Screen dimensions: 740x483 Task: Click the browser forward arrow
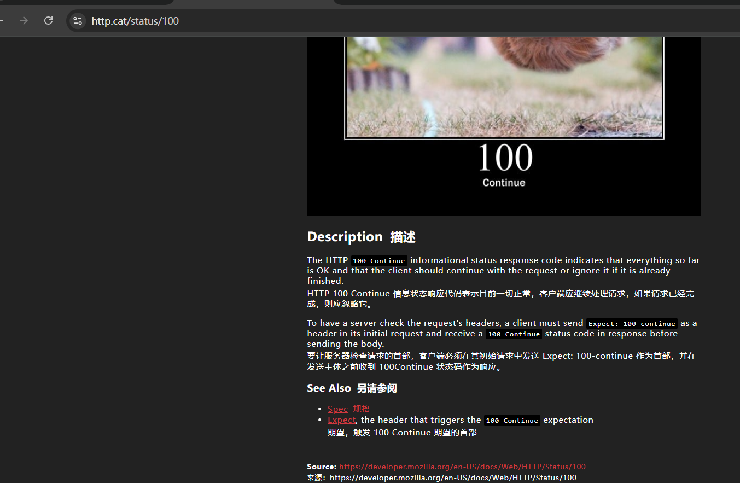[x=24, y=21]
